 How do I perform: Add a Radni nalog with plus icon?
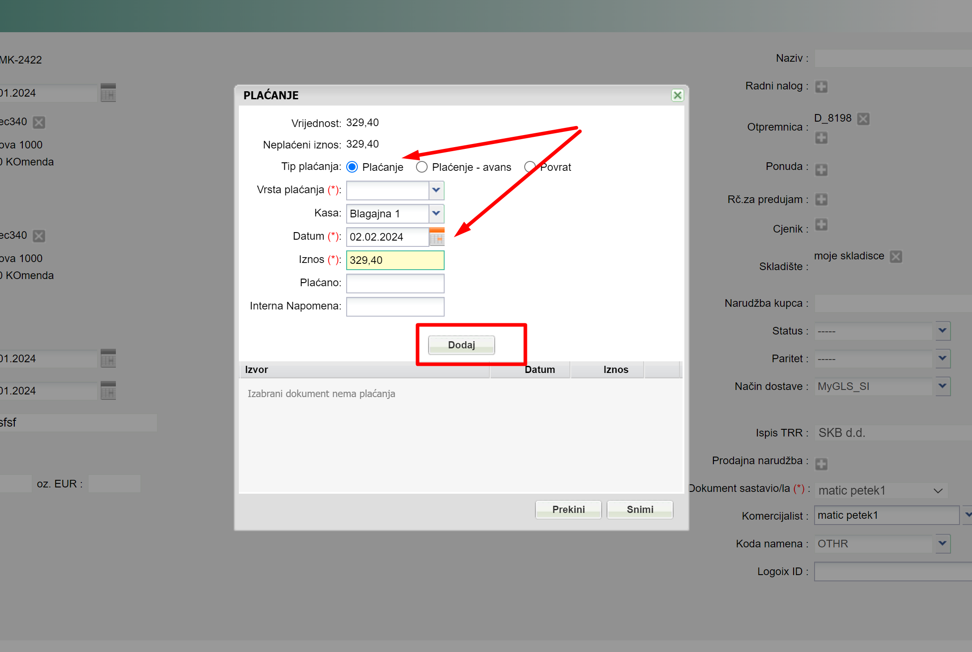pos(821,86)
